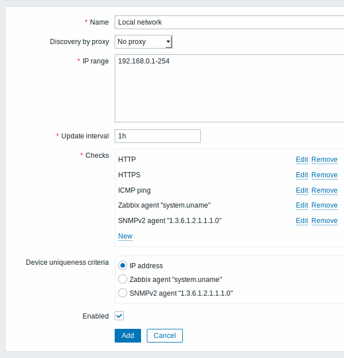Click into the Update interval field

(x=158, y=136)
